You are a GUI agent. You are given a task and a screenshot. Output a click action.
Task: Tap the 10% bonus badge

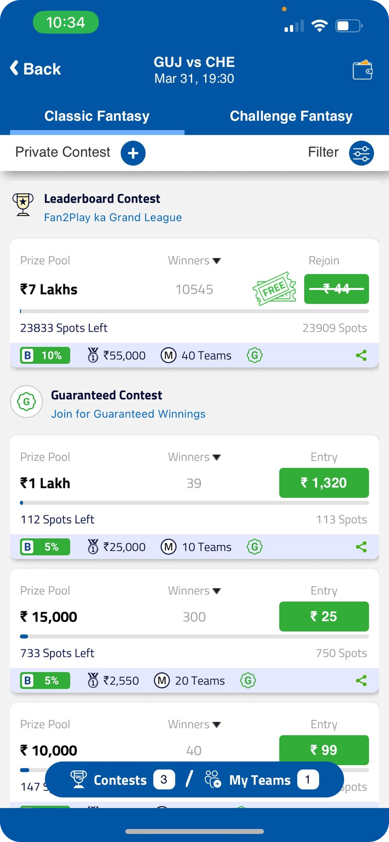[x=45, y=355]
